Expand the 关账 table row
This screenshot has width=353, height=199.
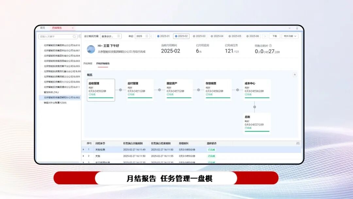[84, 156]
